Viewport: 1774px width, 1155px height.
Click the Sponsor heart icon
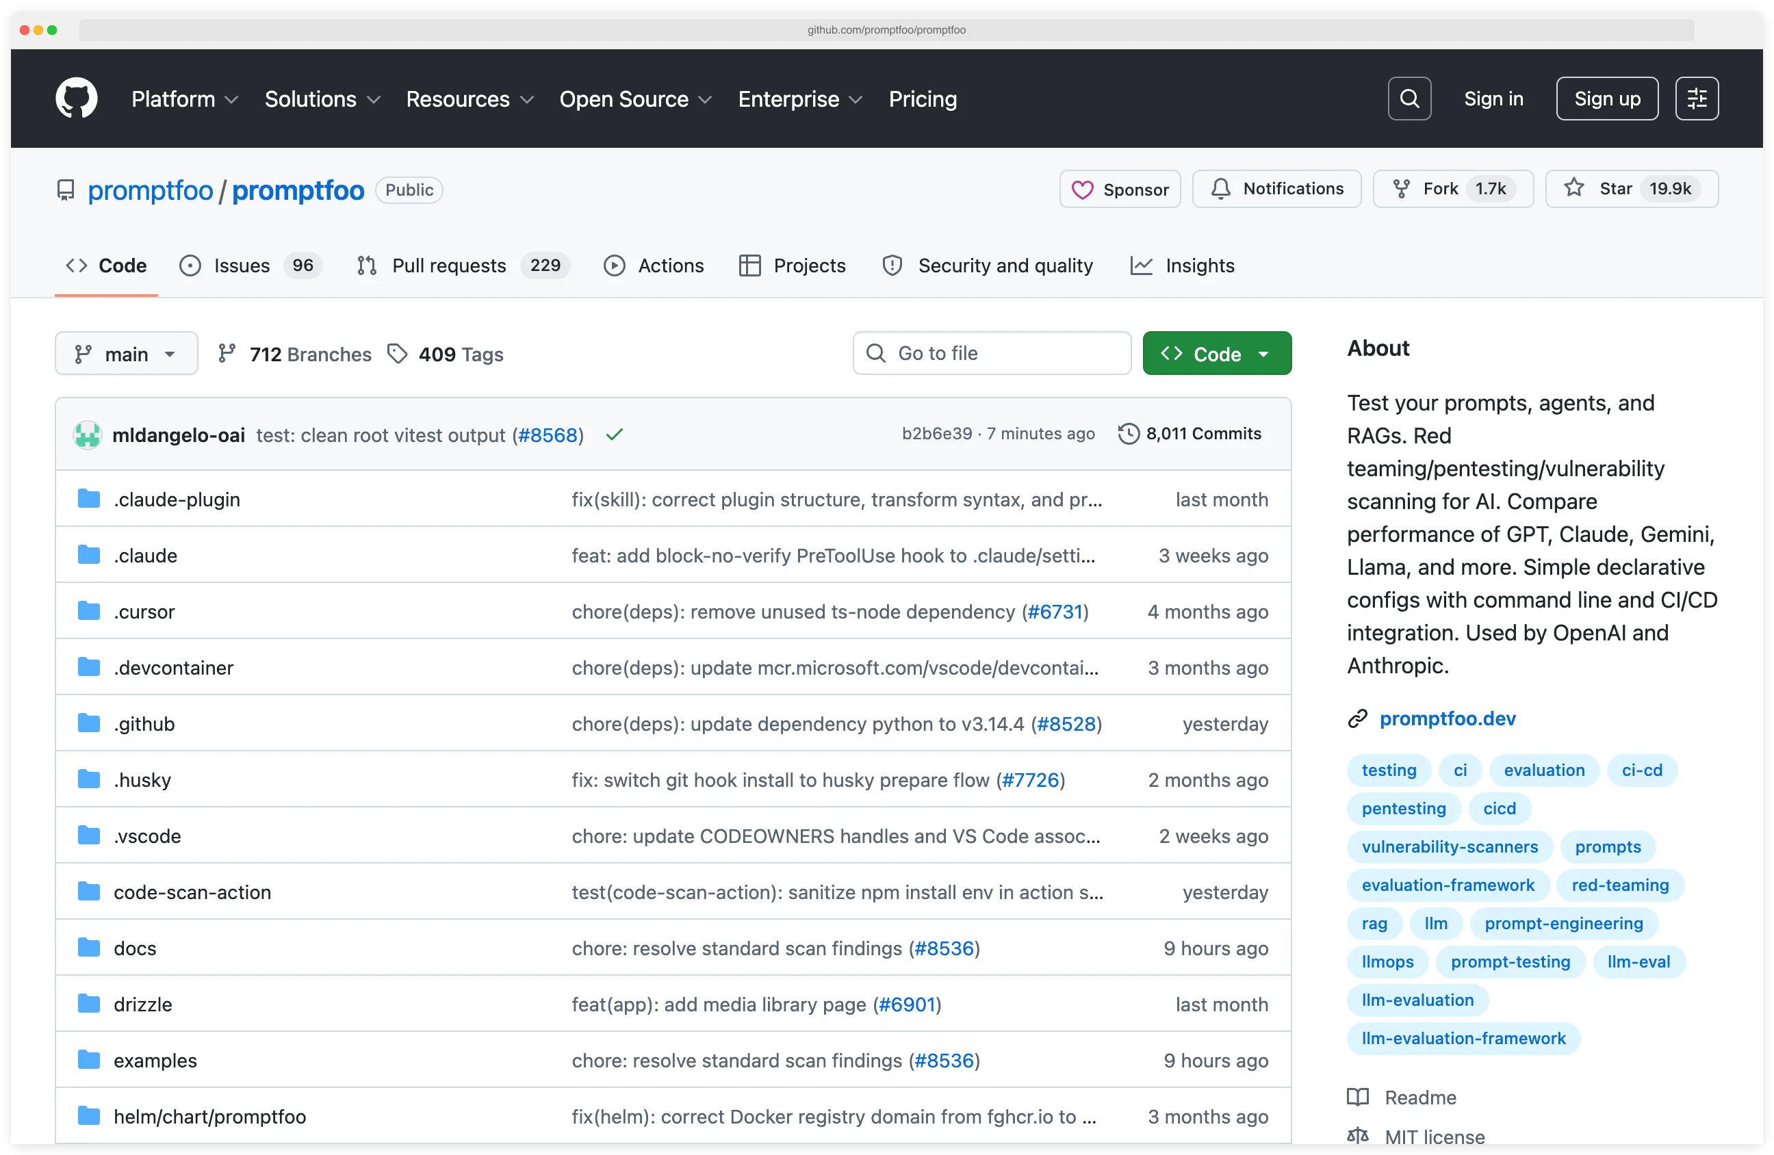1083,190
